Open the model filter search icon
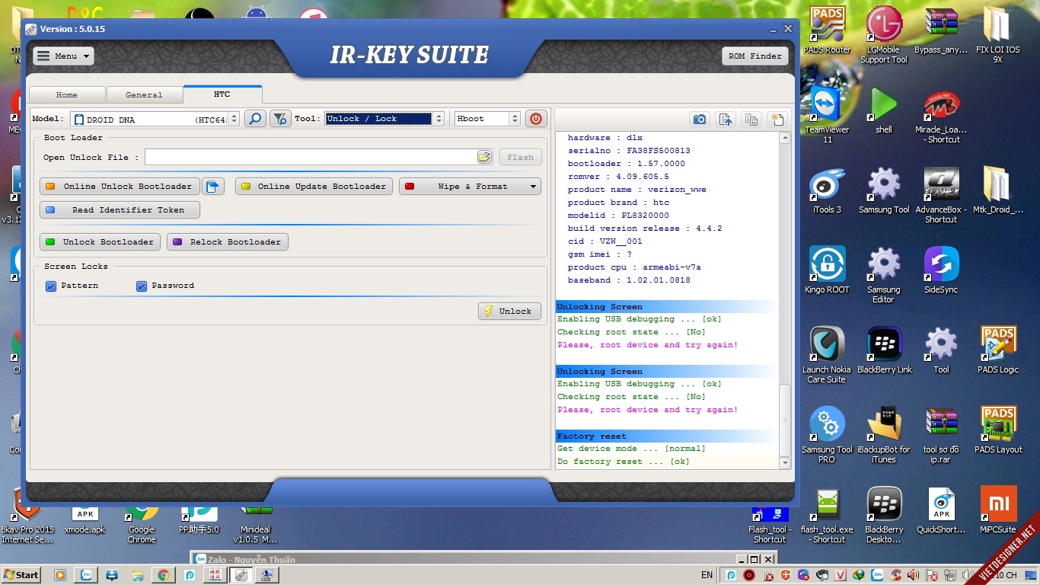Image resolution: width=1040 pixels, height=585 pixels. [x=280, y=119]
